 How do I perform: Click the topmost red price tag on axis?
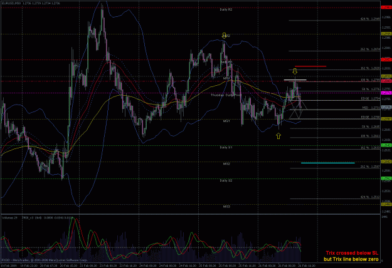click(x=386, y=8)
